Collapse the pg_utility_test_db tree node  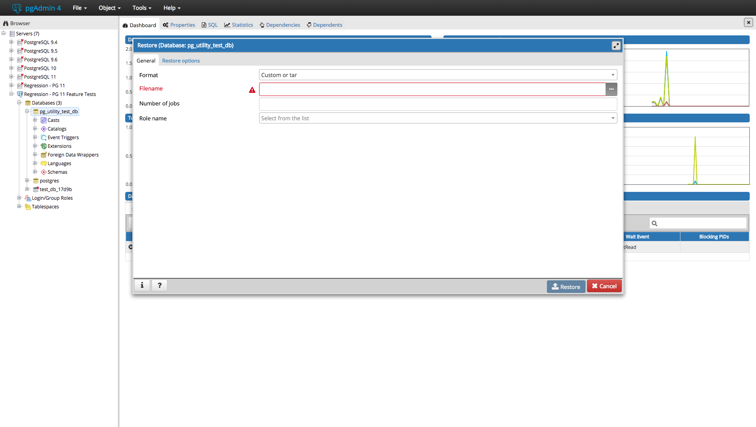27,111
